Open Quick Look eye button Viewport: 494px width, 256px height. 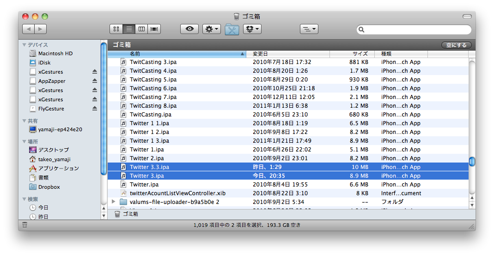click(x=189, y=29)
